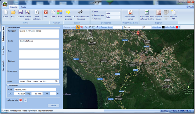The image size is (195, 114).
Task: Save project with Guardar icon
Action: tap(20, 12)
